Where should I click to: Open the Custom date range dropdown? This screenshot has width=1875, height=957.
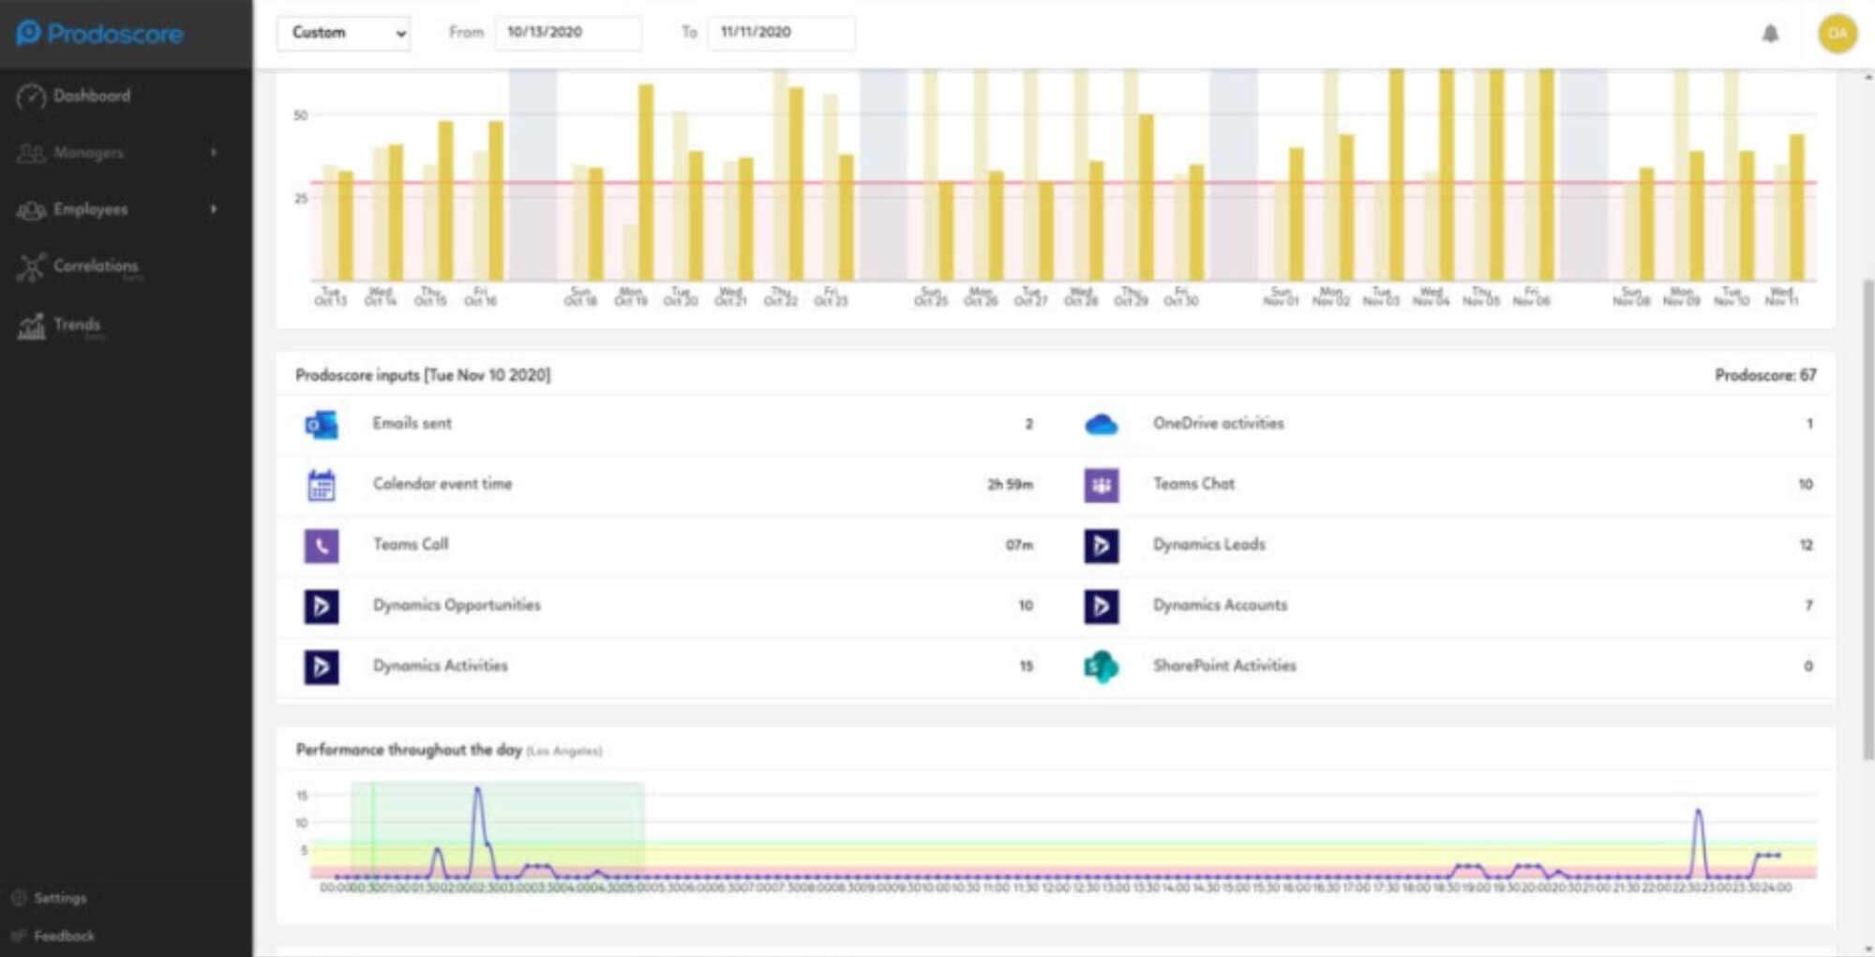pyautogui.click(x=343, y=33)
